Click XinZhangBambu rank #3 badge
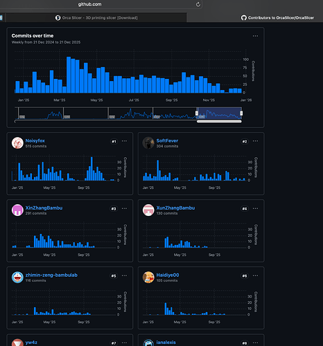323x346 pixels. click(x=114, y=209)
